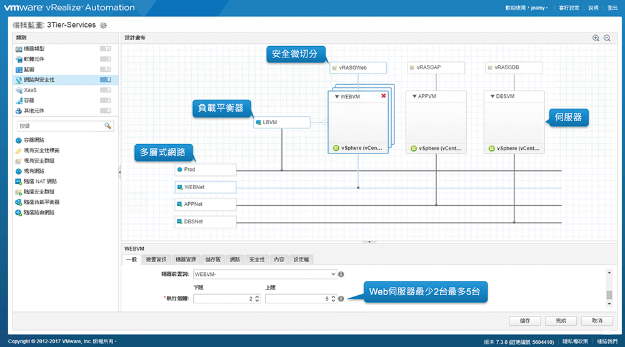
Task: Click the scrollbar thumb in the properties panel
Action: click(x=609, y=295)
